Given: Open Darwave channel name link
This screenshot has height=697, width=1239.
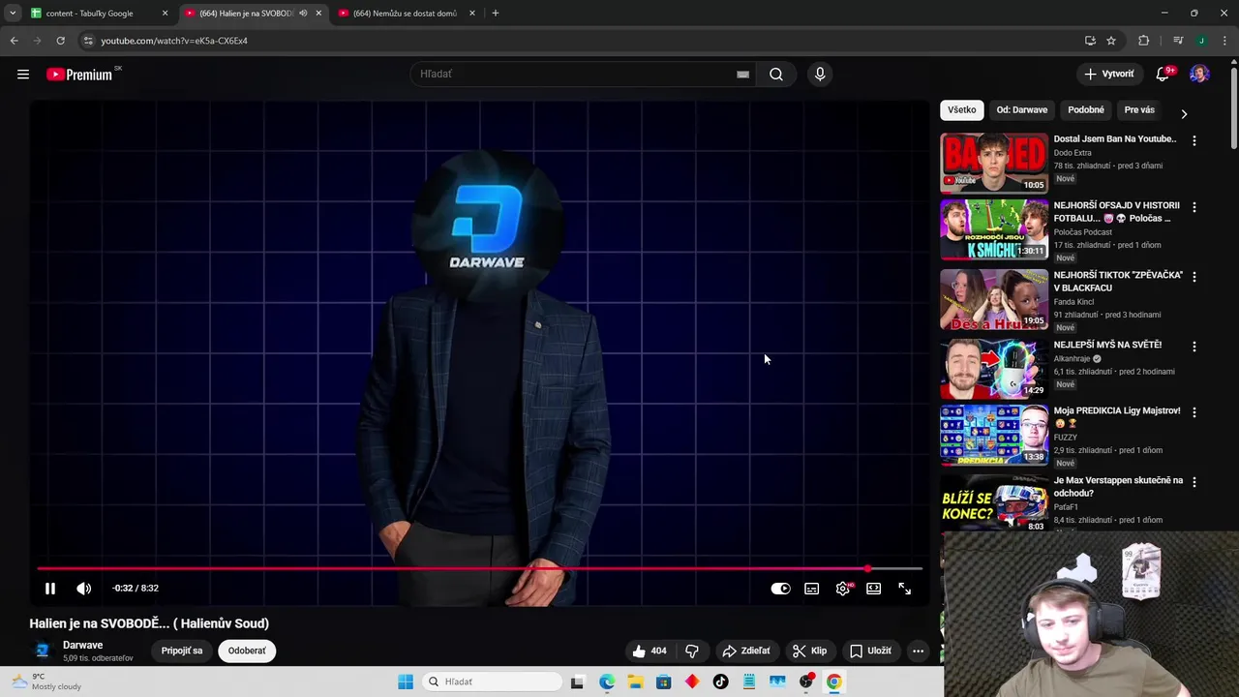Looking at the screenshot, I should (x=83, y=645).
